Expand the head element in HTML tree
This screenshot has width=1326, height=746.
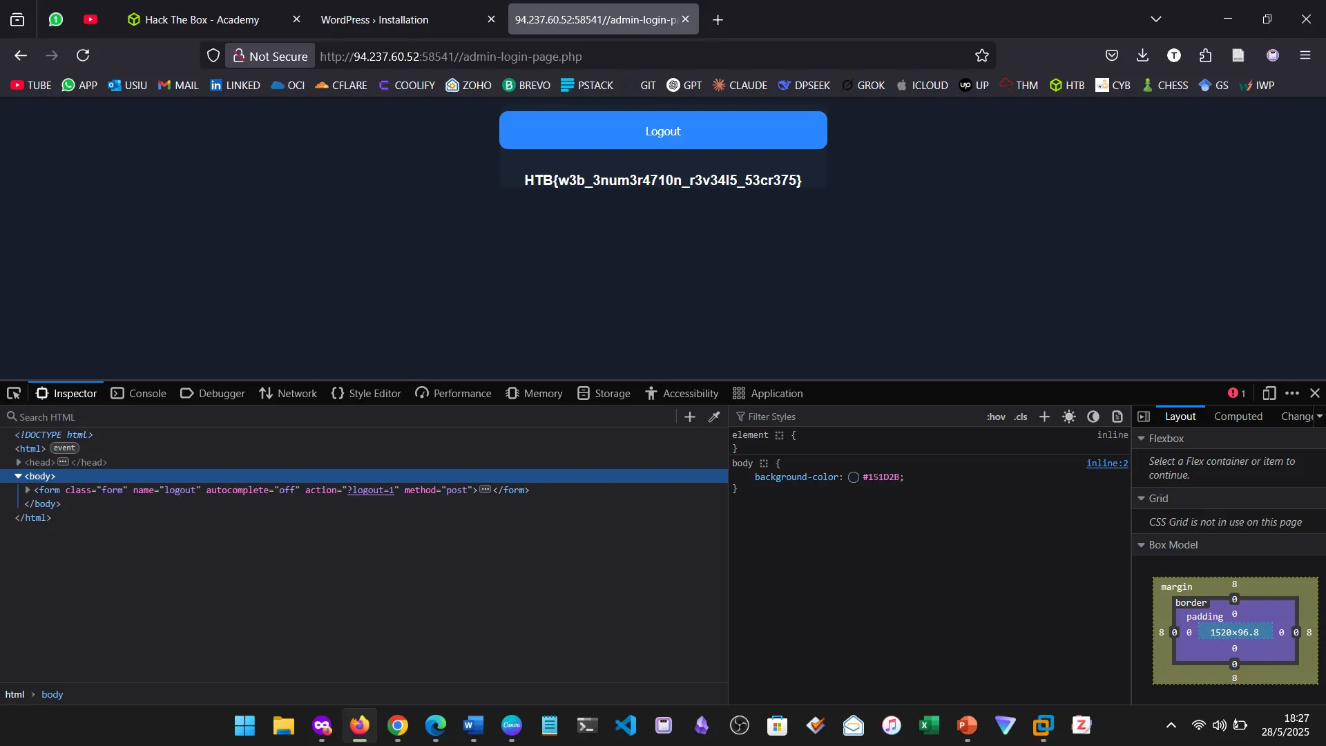pos(19,462)
